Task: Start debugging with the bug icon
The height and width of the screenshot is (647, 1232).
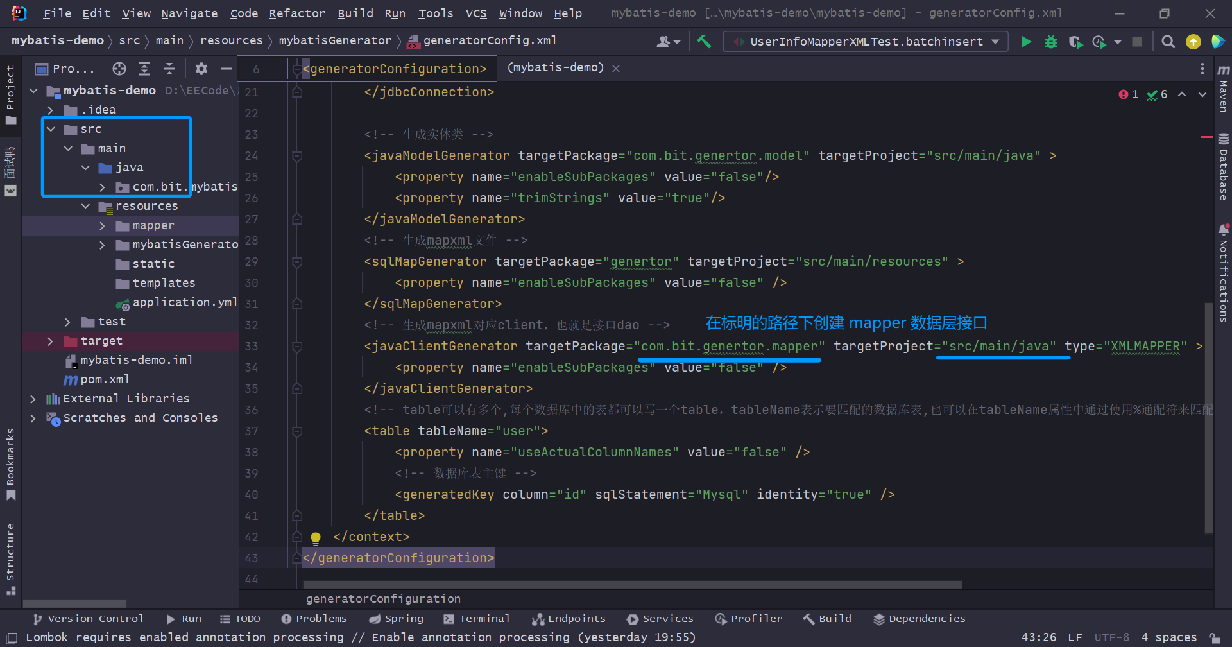Action: (x=1050, y=42)
